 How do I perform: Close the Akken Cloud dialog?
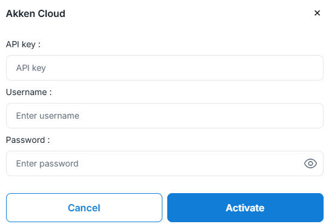click(317, 13)
